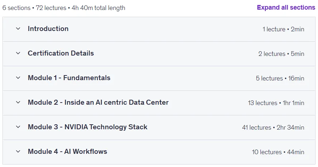Image resolution: width=318 pixels, height=167 pixels.
Task: Expand the Introduction section chevron
Action: (18, 29)
